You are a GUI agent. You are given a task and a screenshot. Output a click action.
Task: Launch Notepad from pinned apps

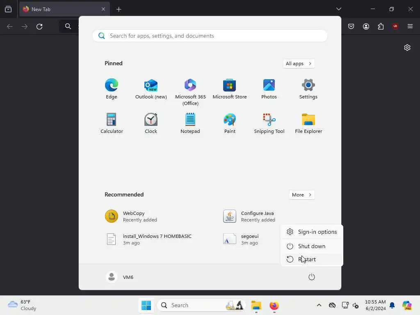pos(190,123)
